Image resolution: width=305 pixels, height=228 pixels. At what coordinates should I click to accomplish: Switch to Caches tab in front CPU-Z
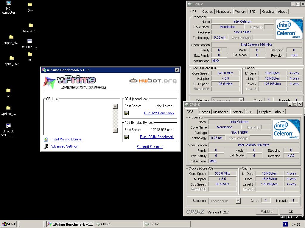point(205,112)
